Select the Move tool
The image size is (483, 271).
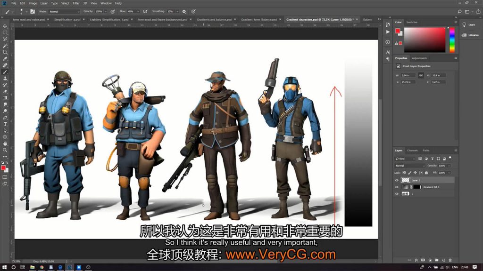[x=5, y=26]
